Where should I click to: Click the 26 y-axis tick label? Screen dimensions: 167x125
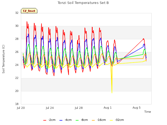(17, 52)
